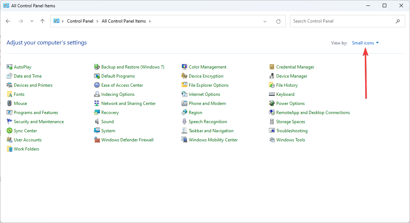Viewport: 410px width, 223px height.
Task: Click the Control Panel breadcrumb
Action: click(x=80, y=21)
